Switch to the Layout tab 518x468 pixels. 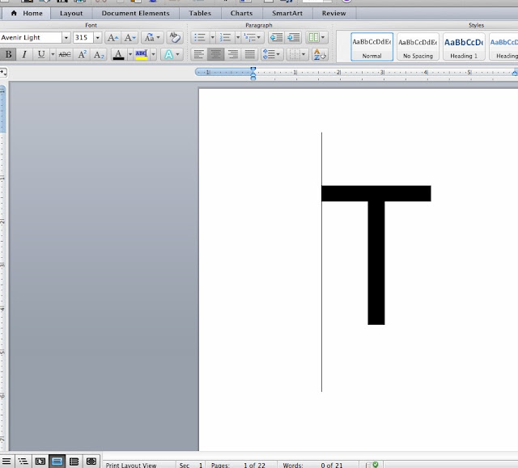pyautogui.click(x=71, y=13)
